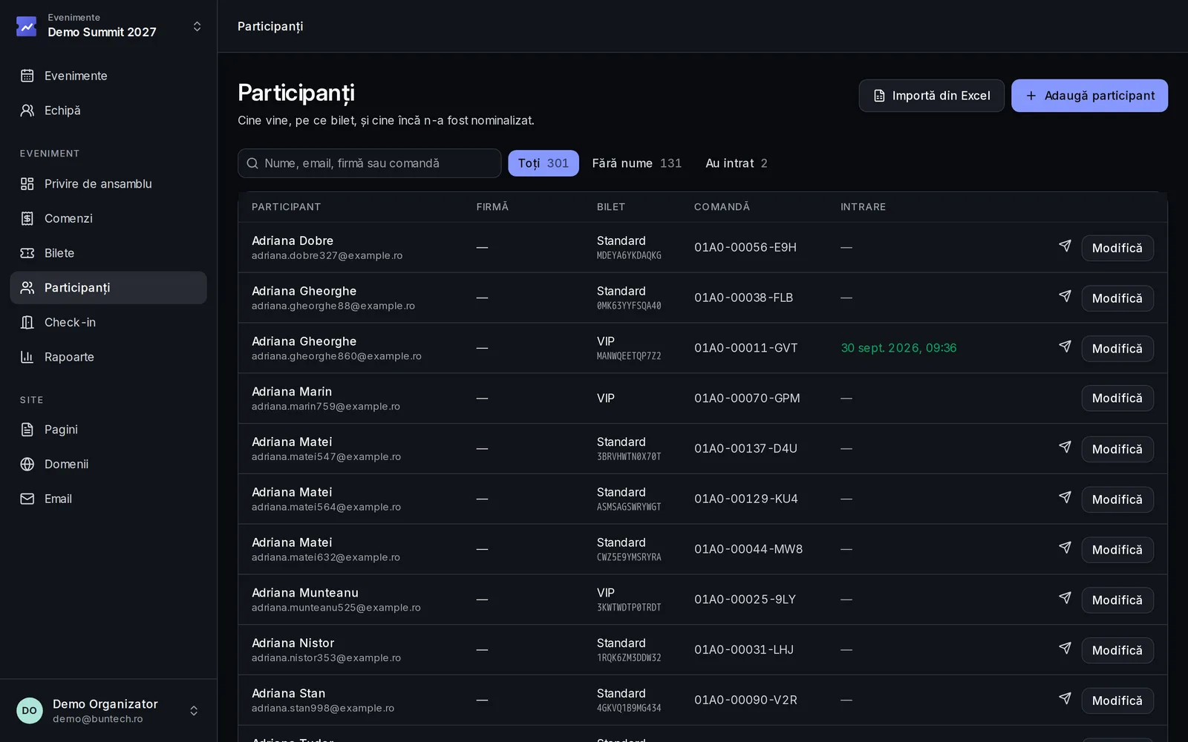Click Adaugă participant button
The image size is (1188, 742).
[x=1089, y=96]
